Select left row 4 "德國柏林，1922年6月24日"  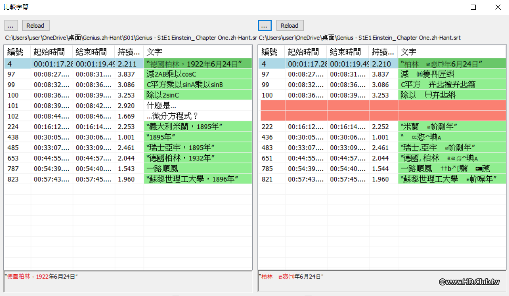tap(128, 64)
